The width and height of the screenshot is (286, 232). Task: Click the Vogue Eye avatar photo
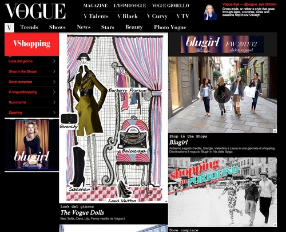[210, 13]
